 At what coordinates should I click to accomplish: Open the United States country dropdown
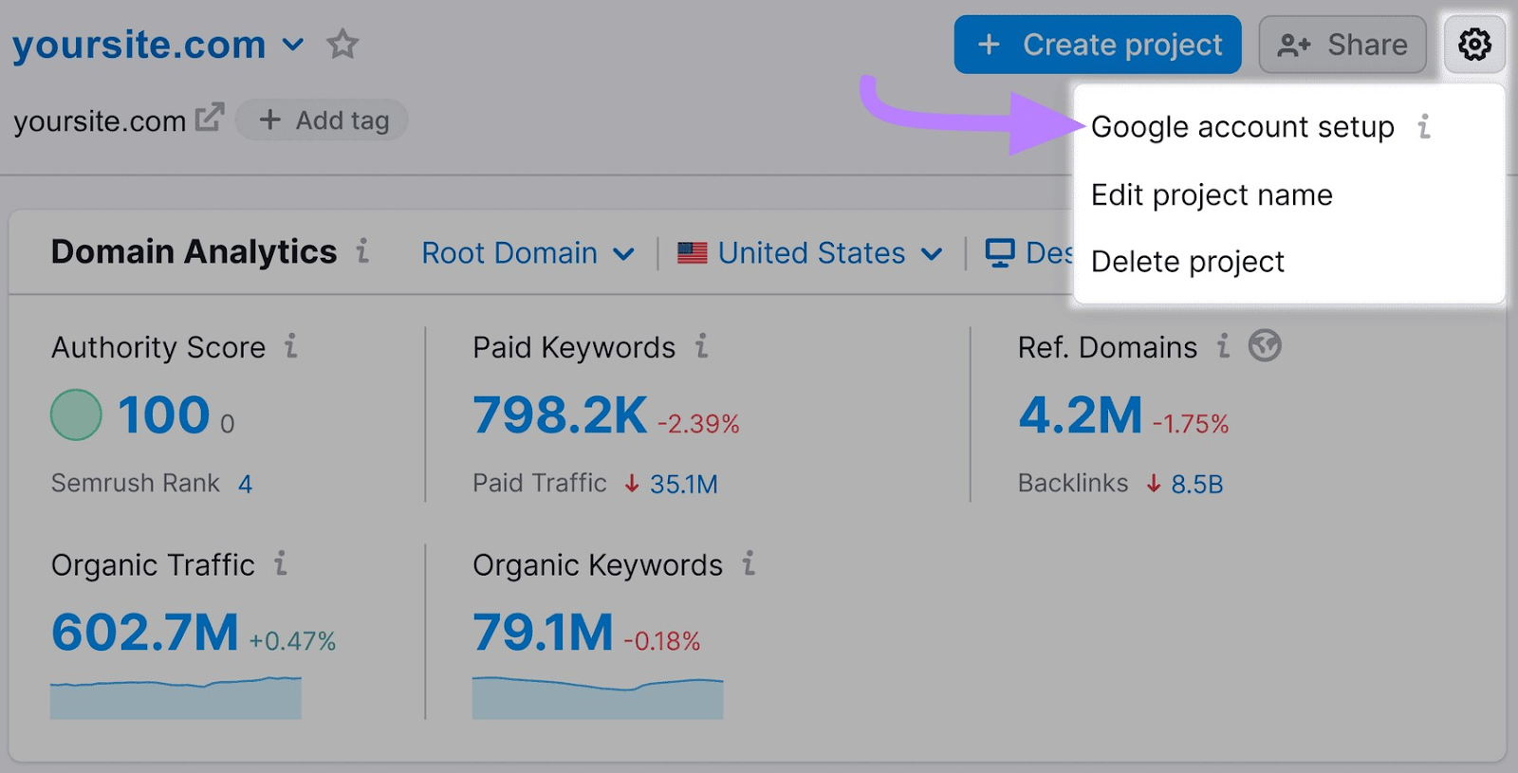810,253
